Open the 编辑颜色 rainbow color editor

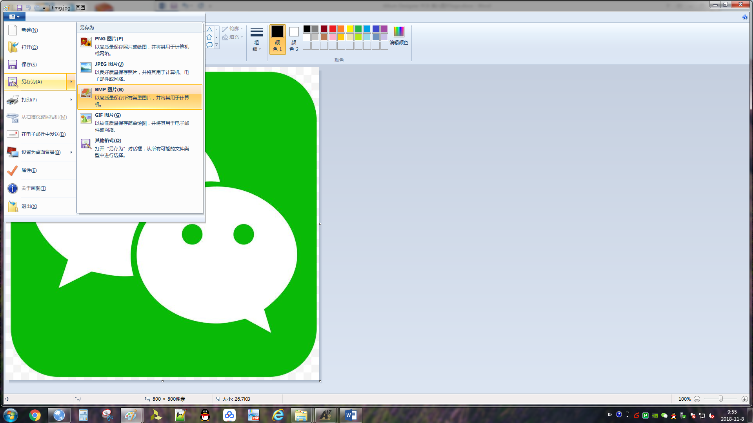(398, 35)
